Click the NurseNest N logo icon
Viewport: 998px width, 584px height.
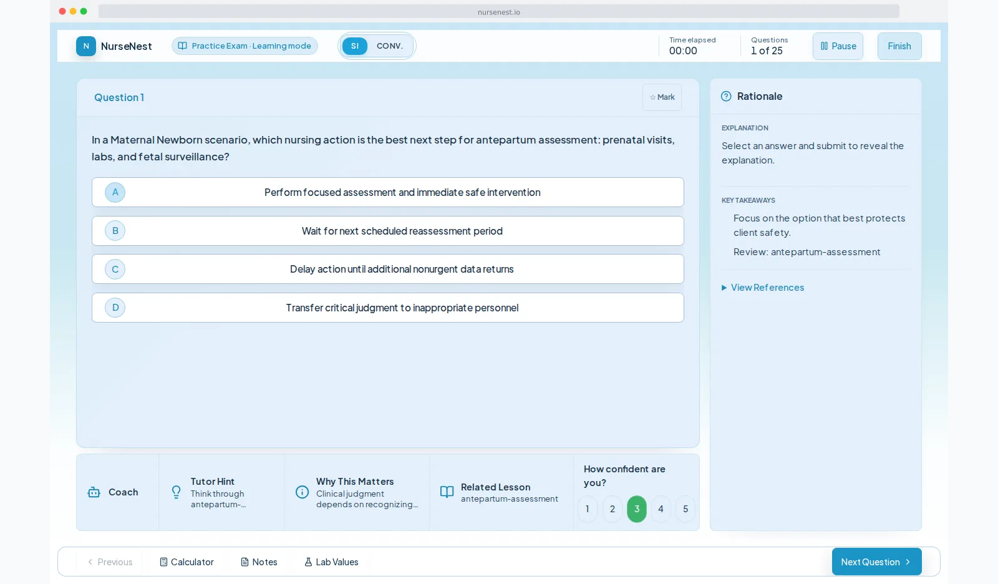click(x=86, y=46)
